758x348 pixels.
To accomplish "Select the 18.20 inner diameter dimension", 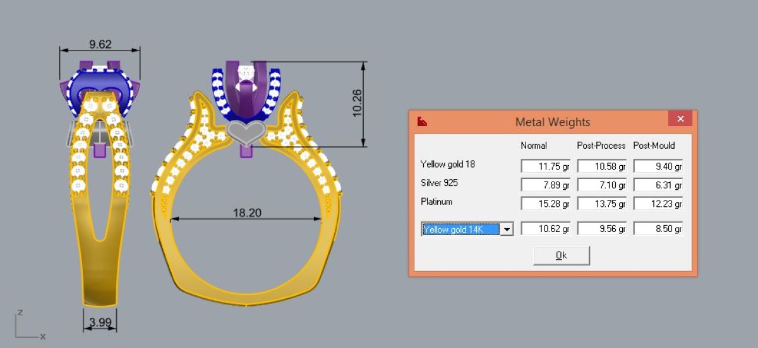I will click(247, 212).
